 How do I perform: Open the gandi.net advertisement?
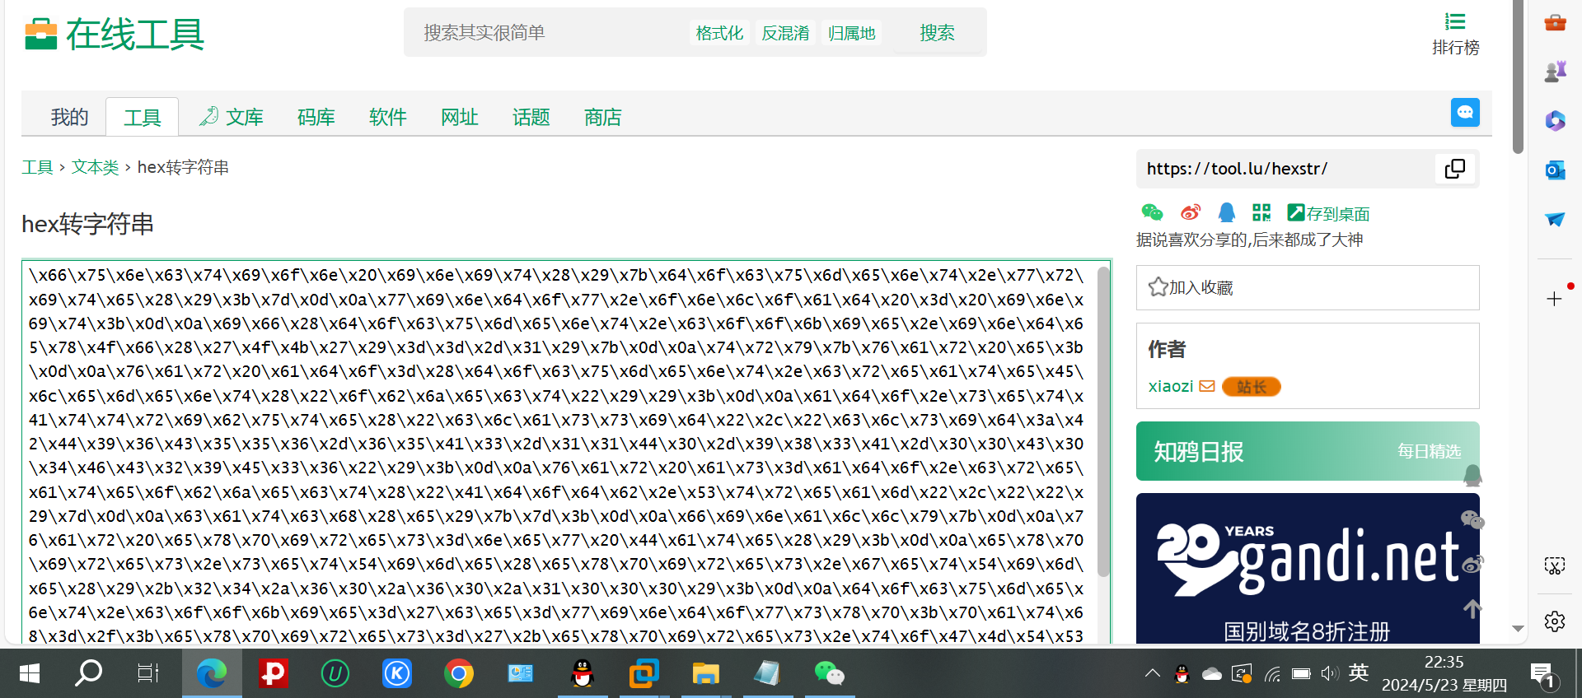click(x=1308, y=568)
